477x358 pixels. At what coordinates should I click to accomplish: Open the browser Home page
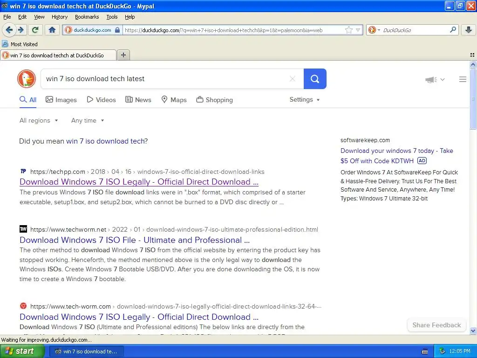click(52, 30)
